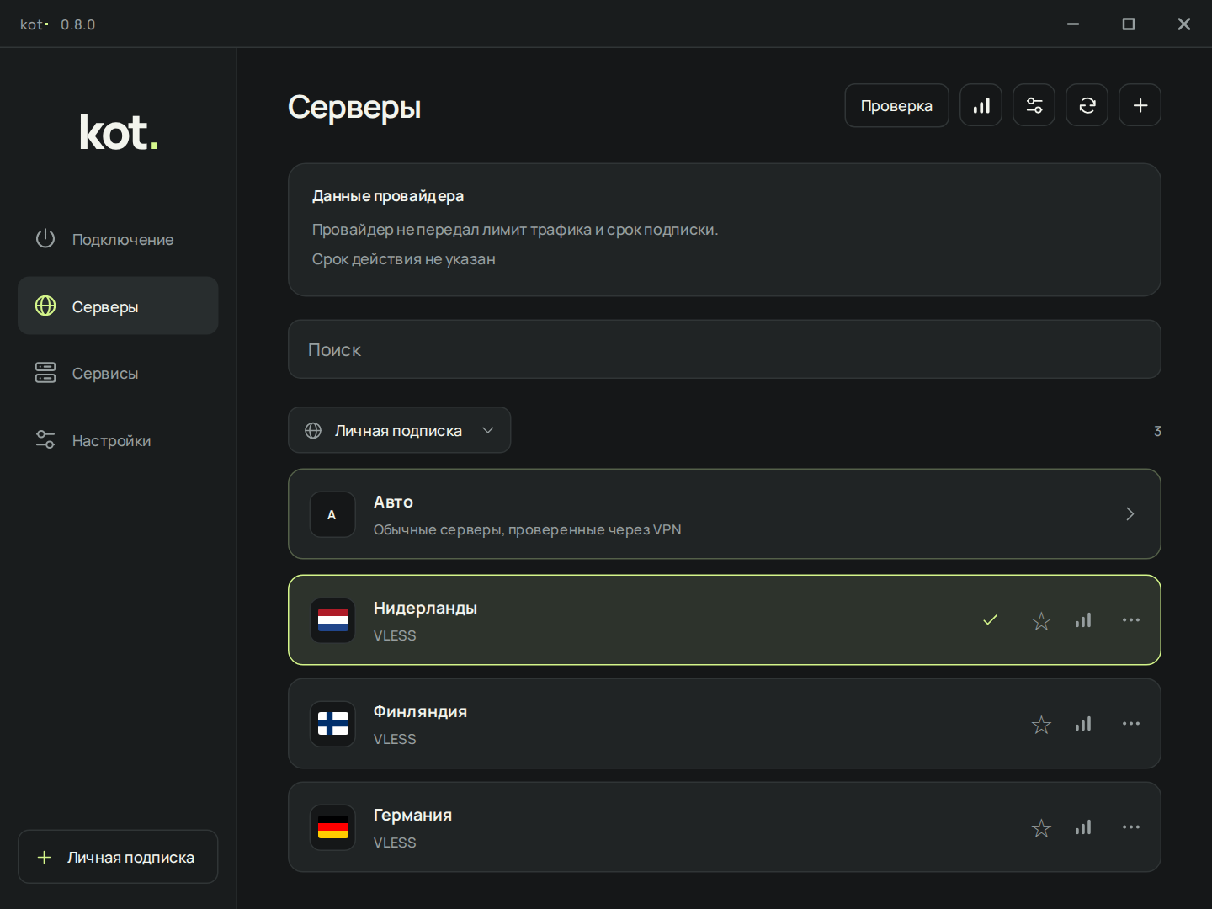
Task: Click the Проверка button
Action: point(896,105)
